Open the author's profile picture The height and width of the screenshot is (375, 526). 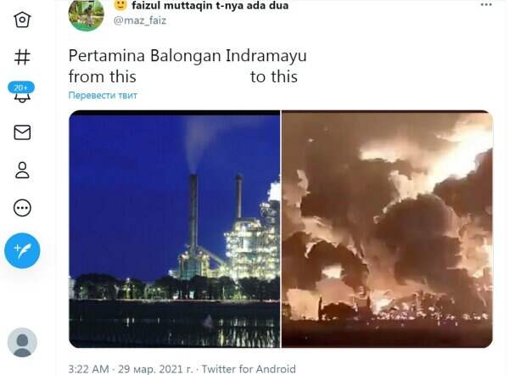point(87,15)
